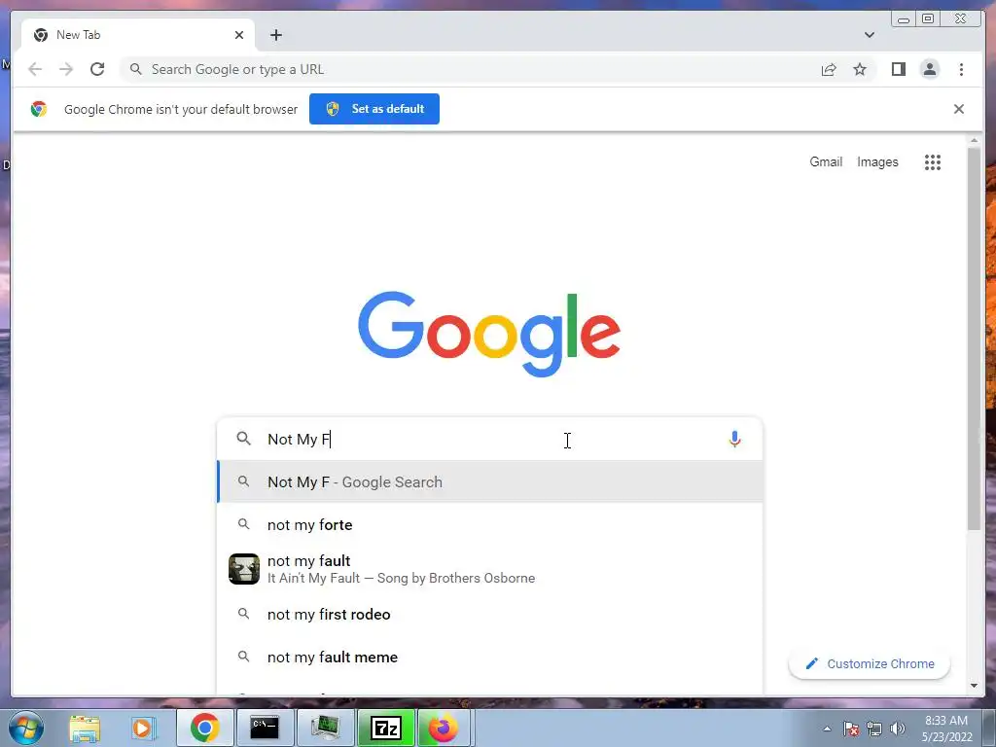
Task: Bookmark this tab with the star icon
Action: [860, 69]
